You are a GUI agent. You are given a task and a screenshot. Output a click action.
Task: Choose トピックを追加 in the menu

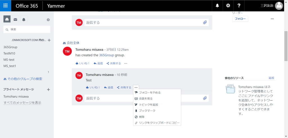pos(157,104)
